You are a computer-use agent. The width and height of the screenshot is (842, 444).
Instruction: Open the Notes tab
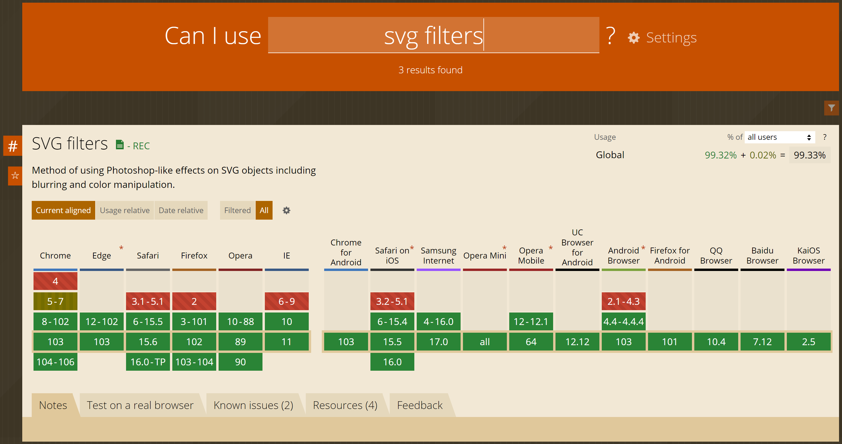click(x=53, y=405)
